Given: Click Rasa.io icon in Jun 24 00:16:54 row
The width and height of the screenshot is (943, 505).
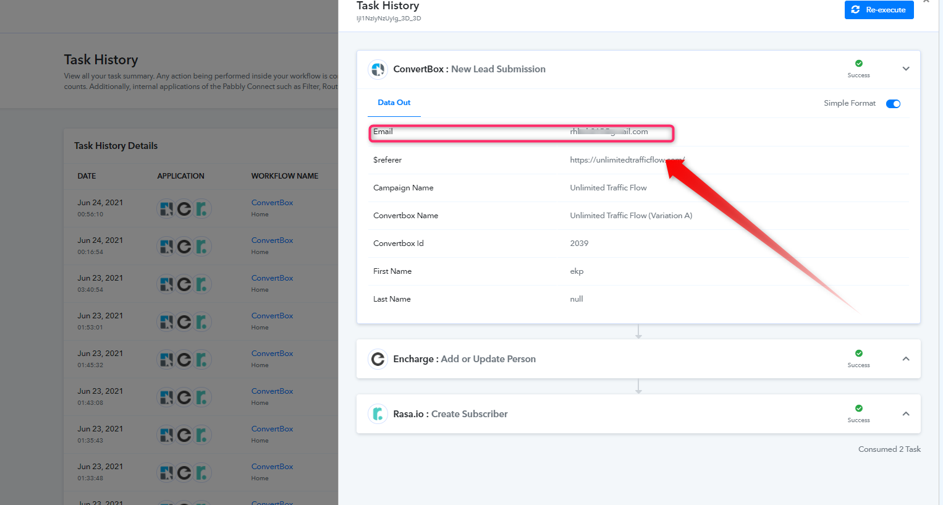Looking at the screenshot, I should tap(202, 247).
